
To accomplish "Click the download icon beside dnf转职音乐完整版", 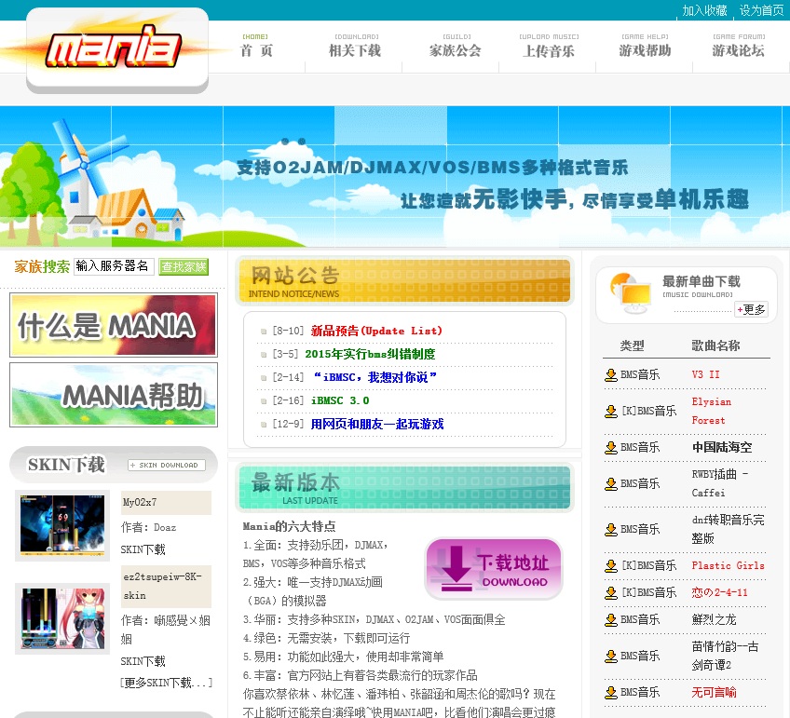I will click(x=610, y=530).
